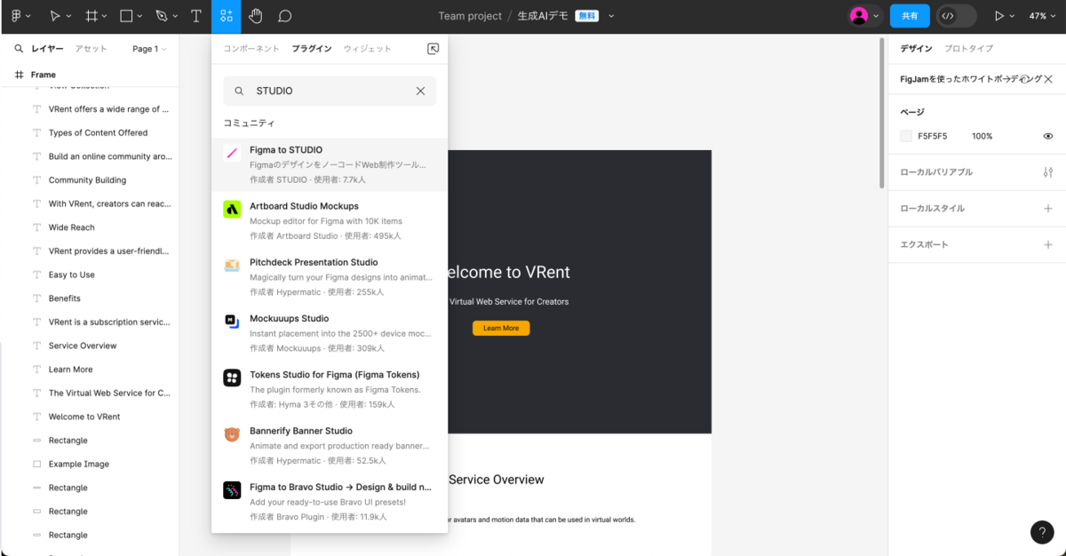Click the Artboard Studio Mockups icon

click(232, 210)
